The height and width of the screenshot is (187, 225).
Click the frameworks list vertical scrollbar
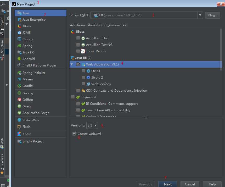[x=221, y=49]
